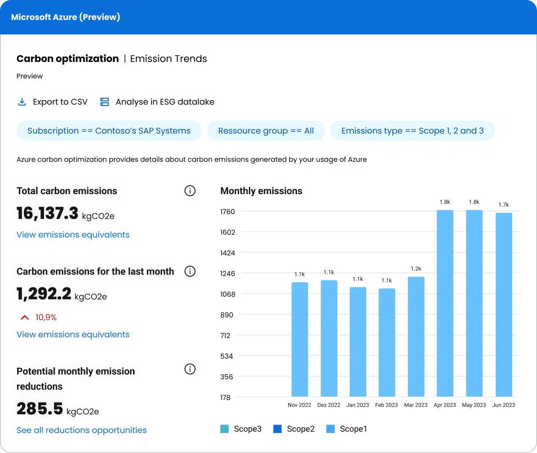Click Analyse in ESG datalake
Image resolution: width=537 pixels, height=453 pixels.
click(165, 102)
